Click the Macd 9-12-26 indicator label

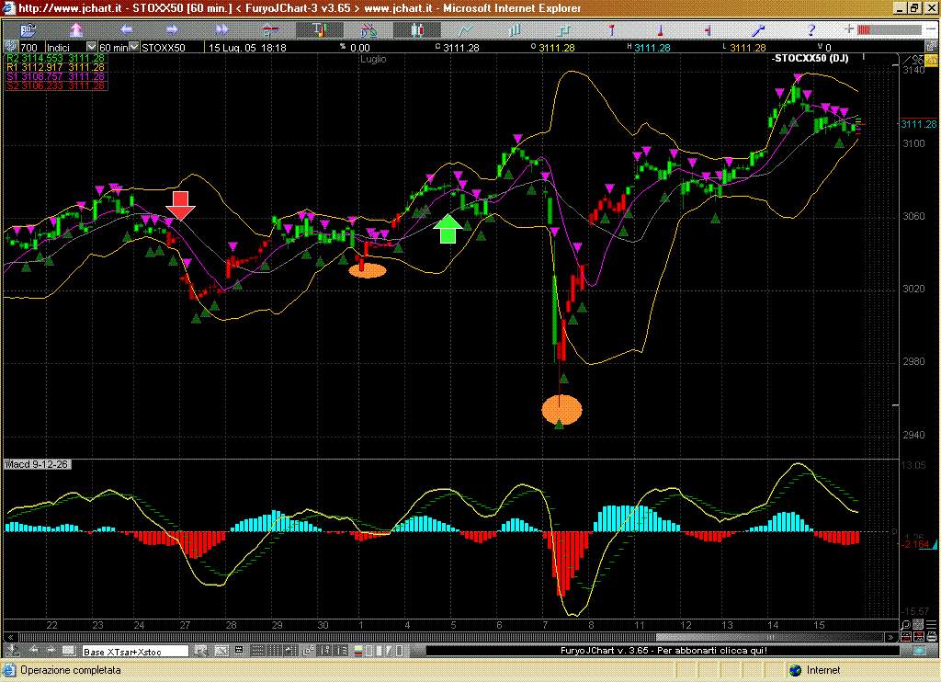(x=38, y=464)
